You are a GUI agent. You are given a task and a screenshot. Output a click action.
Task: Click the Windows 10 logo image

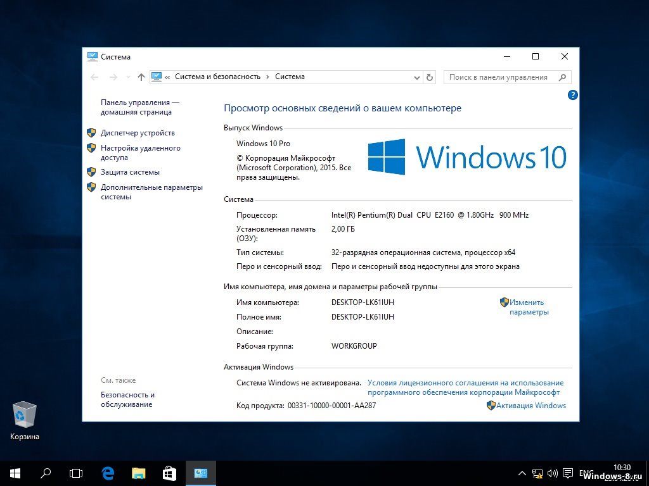pos(467,157)
